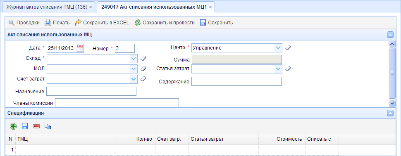Clear the Статья затрат field with eraser icon
401x156 pixels.
point(288,69)
